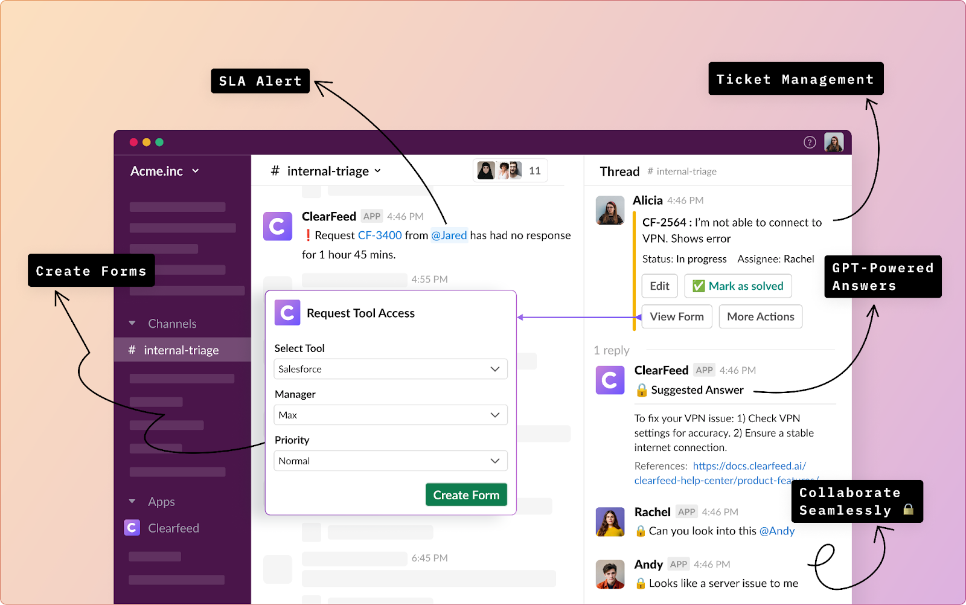Screen dimensions: 966x605
Task: Click the internal-triage label in Thread header
Action: click(682, 171)
